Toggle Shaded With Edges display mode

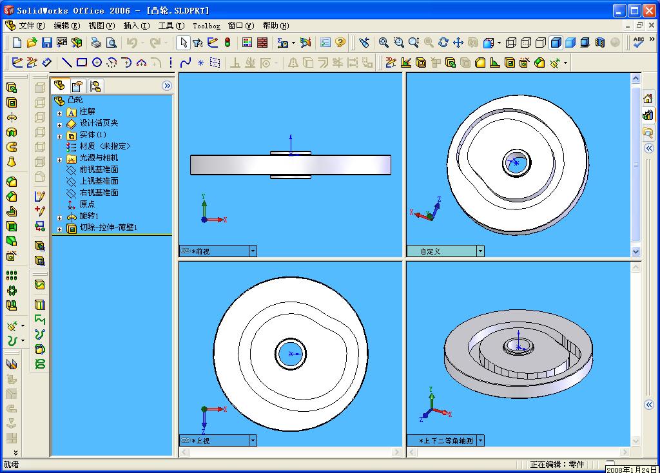[x=556, y=43]
